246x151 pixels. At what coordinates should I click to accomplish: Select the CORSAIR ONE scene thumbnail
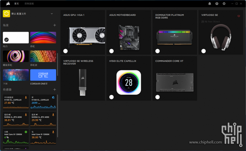click(43, 75)
